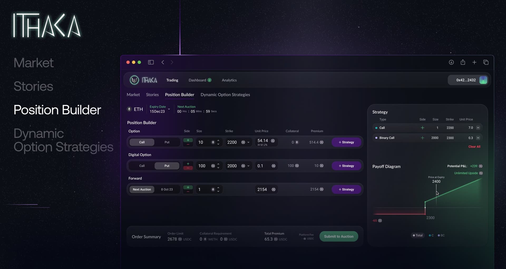This screenshot has width=506, height=269.
Task: Toggle BC series in payoff legend
Action: 441,235
